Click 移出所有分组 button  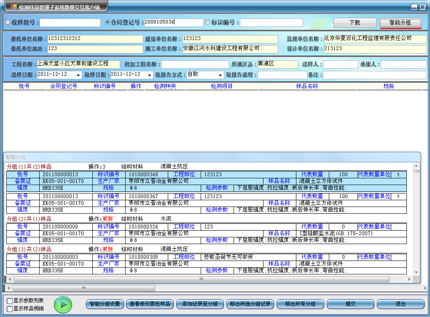pos(301,304)
